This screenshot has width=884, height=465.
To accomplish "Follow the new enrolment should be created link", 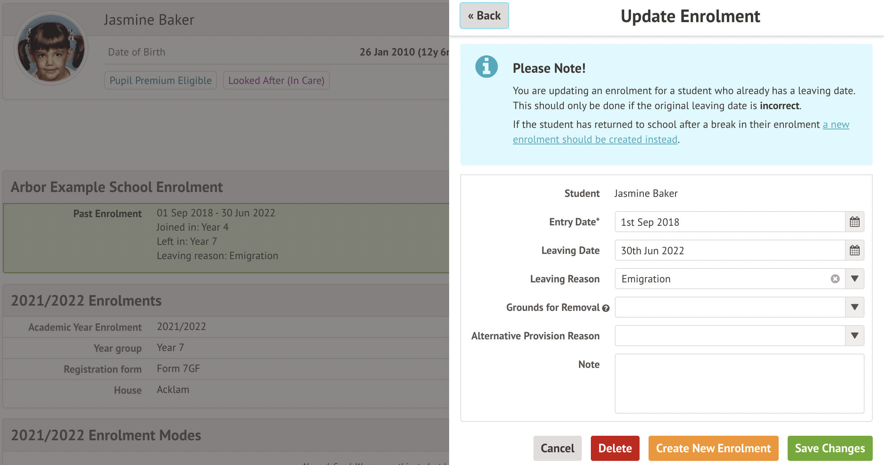I will [595, 139].
